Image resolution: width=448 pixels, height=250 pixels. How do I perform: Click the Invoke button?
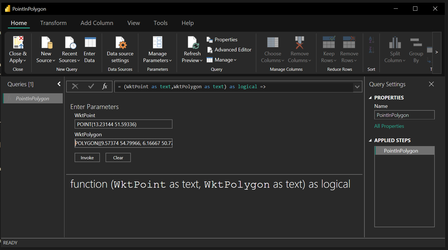pos(87,158)
